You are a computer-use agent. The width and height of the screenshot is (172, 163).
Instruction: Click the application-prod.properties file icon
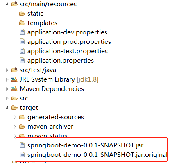pyautogui.click(x=22, y=42)
